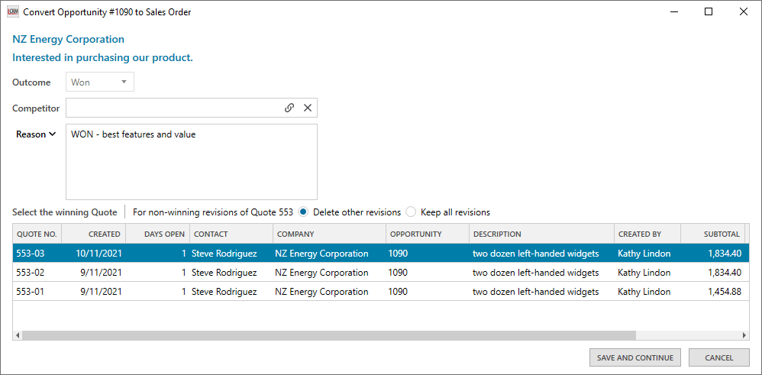Image resolution: width=762 pixels, height=375 pixels.
Task: Select Delete other revisions radio option
Action: click(x=303, y=212)
